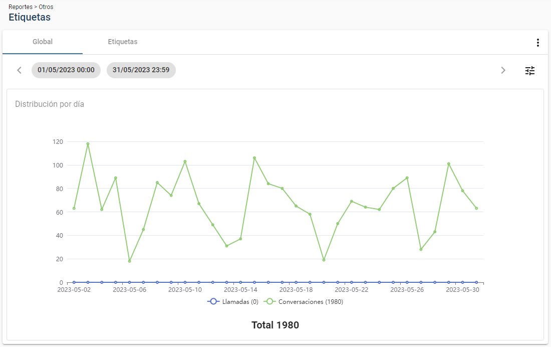
Task: Click the y-axis value 40
Action: [59, 236]
